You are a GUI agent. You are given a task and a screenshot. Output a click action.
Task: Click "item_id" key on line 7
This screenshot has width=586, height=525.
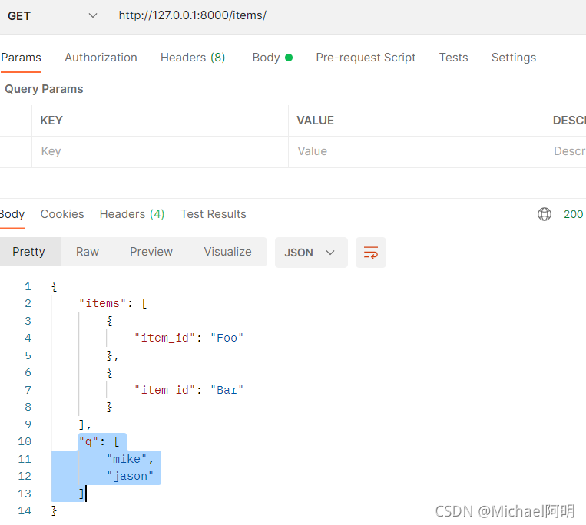(165, 391)
